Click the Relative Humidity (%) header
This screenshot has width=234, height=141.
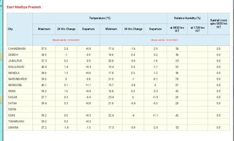[x=187, y=18]
